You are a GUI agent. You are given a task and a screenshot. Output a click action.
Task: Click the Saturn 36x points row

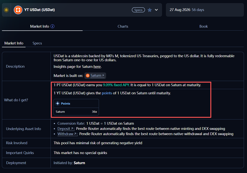tap(76, 112)
